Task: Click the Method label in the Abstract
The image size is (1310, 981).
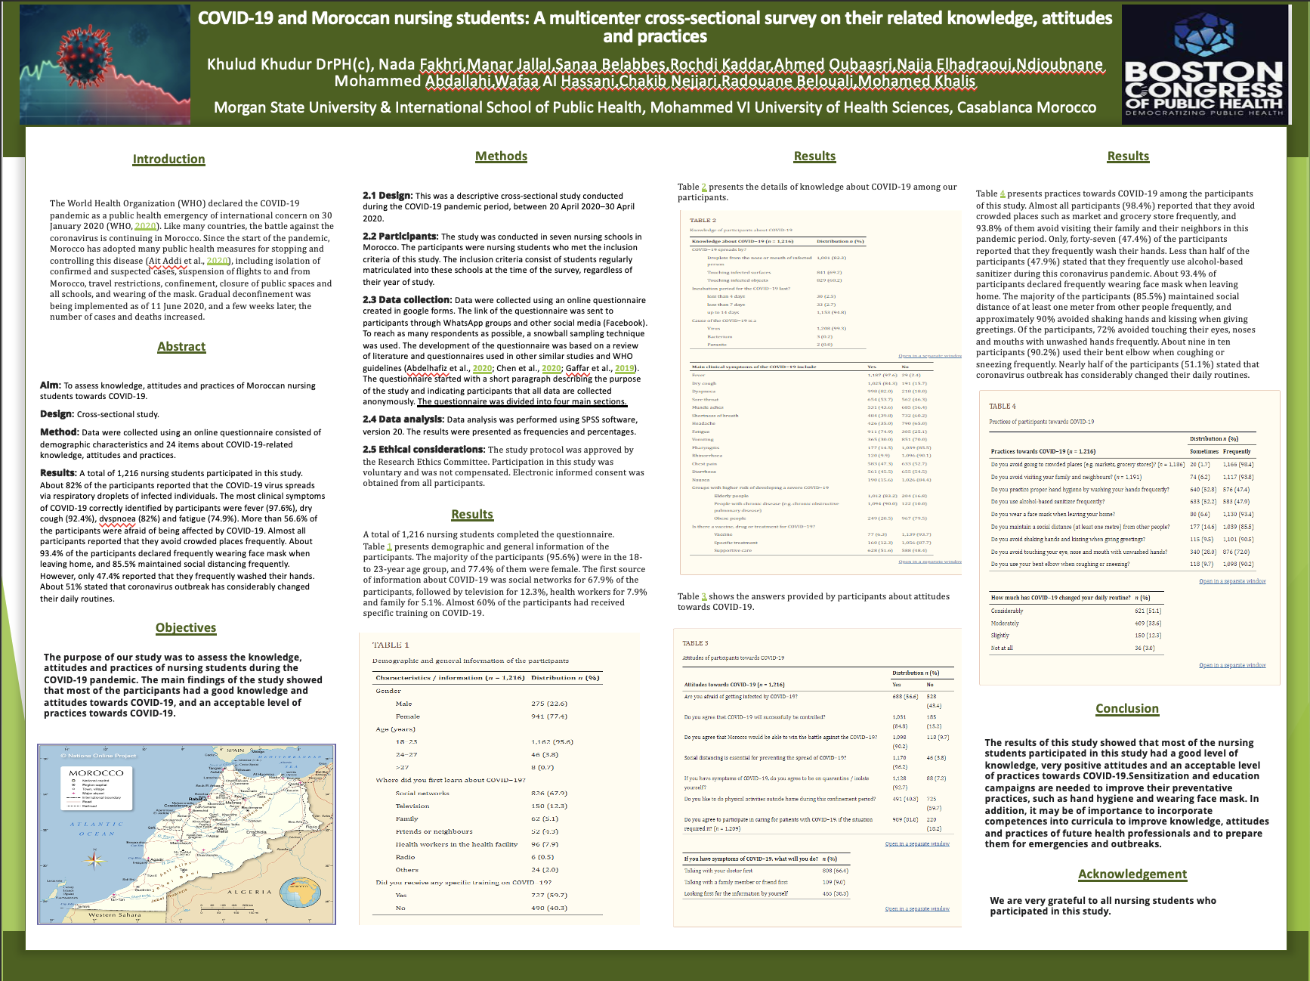Action: coord(59,432)
